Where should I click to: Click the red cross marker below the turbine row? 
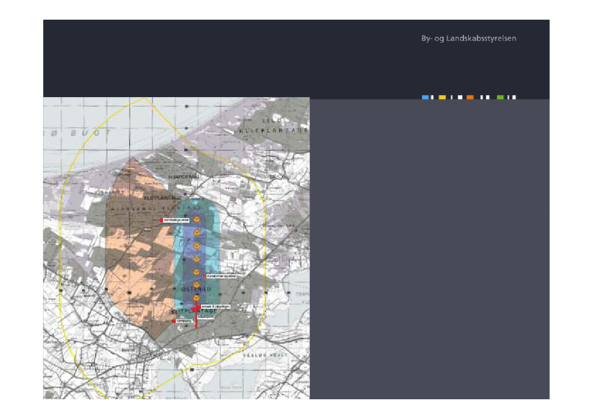coord(196,309)
